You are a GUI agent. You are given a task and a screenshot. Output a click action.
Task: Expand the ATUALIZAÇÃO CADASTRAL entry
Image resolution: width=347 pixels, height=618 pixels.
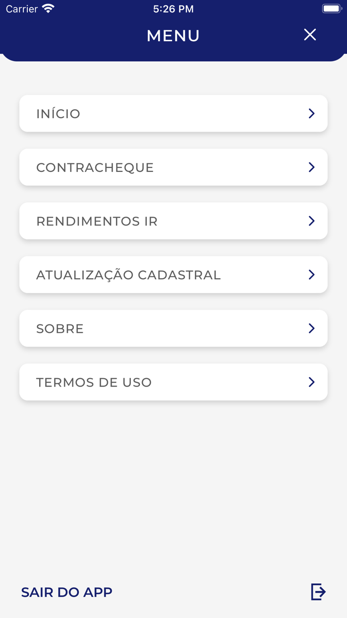click(311, 274)
